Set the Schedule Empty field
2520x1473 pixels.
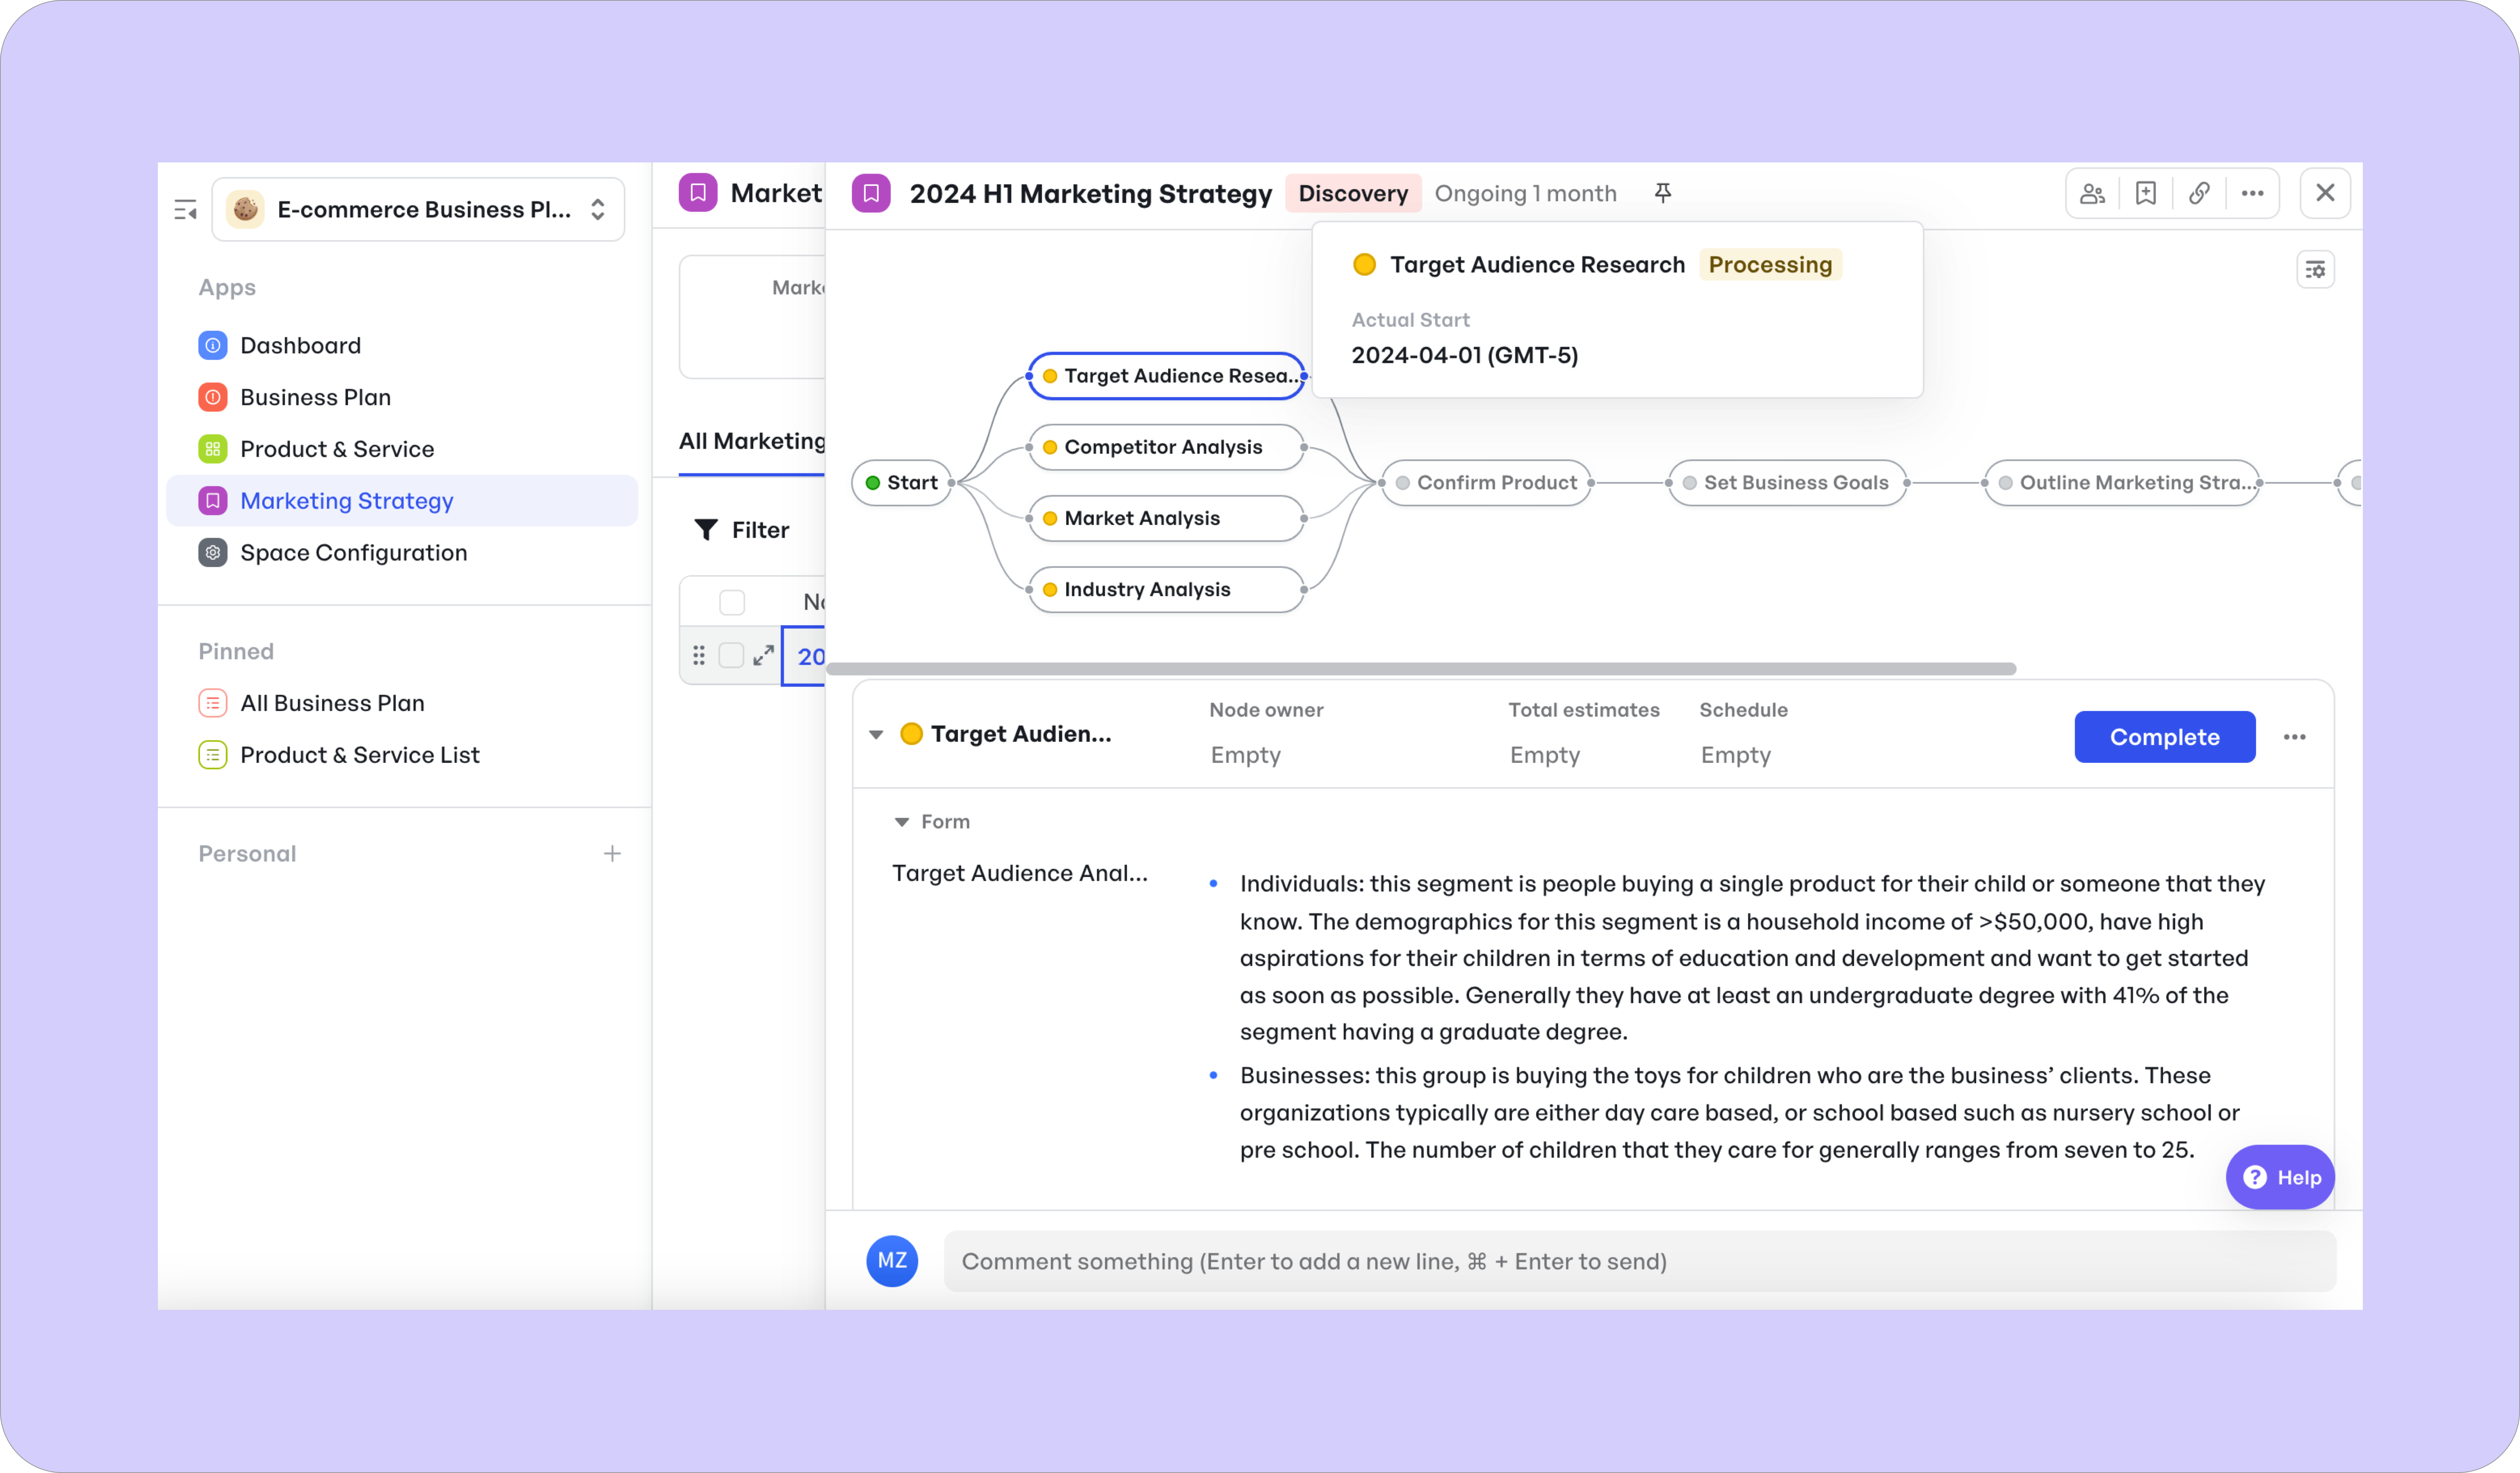[x=1736, y=755]
